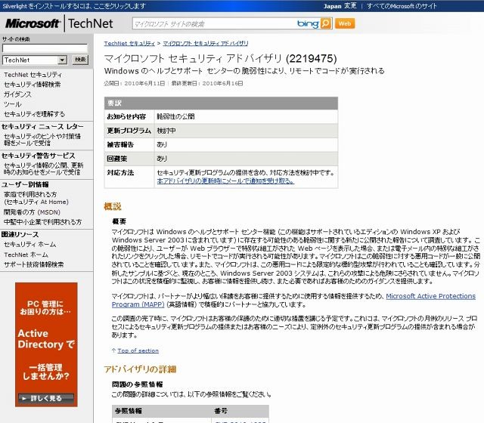Viewport: 484px width, 423px height.
Task: Click the orange Web search button
Action: (x=345, y=23)
